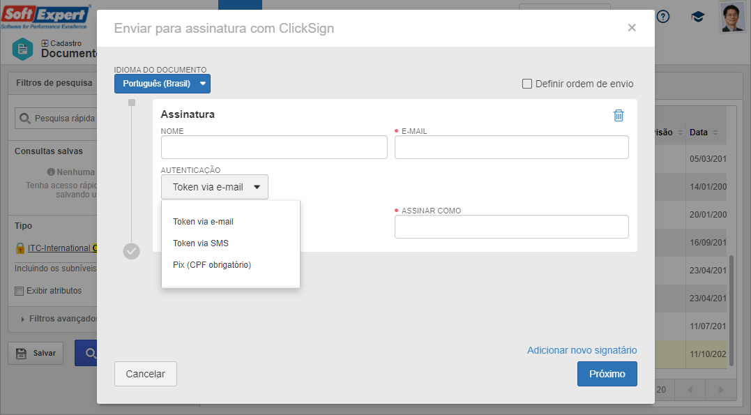
Task: Click the previous page arrow in pager
Action: [690, 390]
